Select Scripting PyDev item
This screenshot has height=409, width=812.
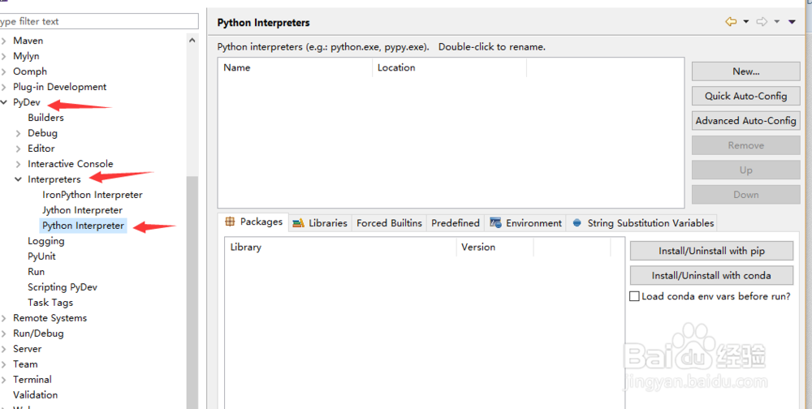pos(63,287)
